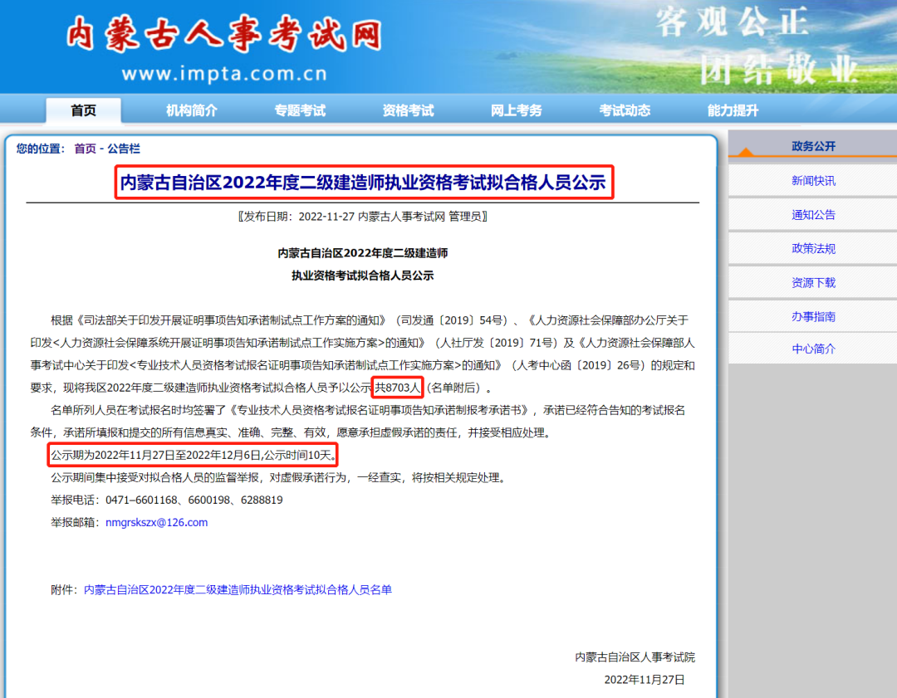Click the 首页 breadcrumb link

click(x=85, y=149)
